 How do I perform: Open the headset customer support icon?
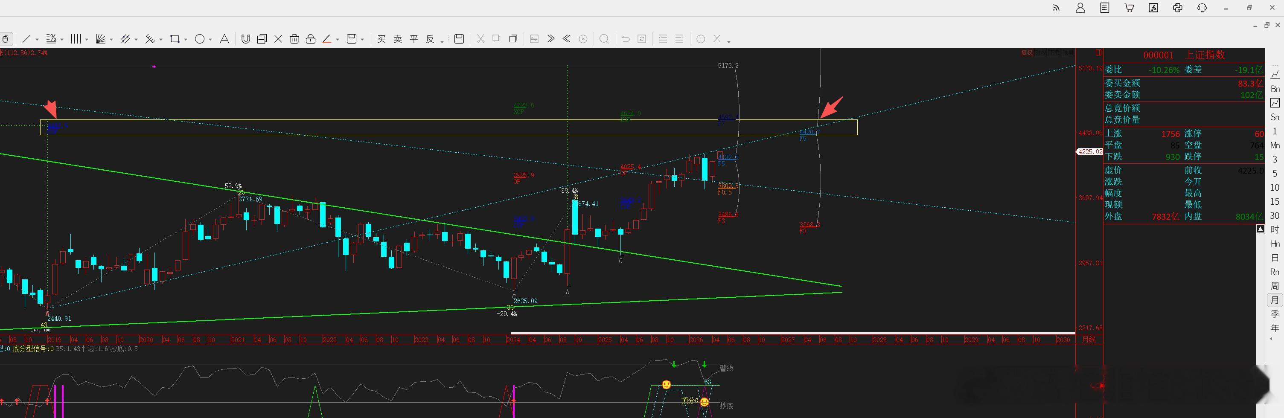tap(1202, 8)
